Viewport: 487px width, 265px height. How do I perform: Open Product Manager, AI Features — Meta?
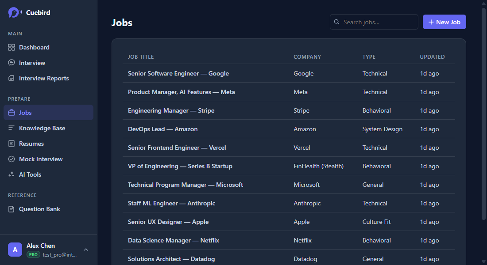pos(289,92)
